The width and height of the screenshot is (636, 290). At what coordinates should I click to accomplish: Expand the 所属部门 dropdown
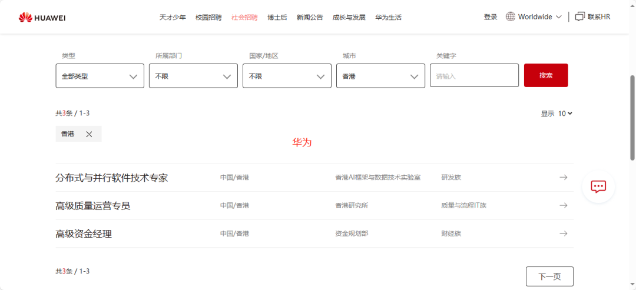click(x=194, y=76)
